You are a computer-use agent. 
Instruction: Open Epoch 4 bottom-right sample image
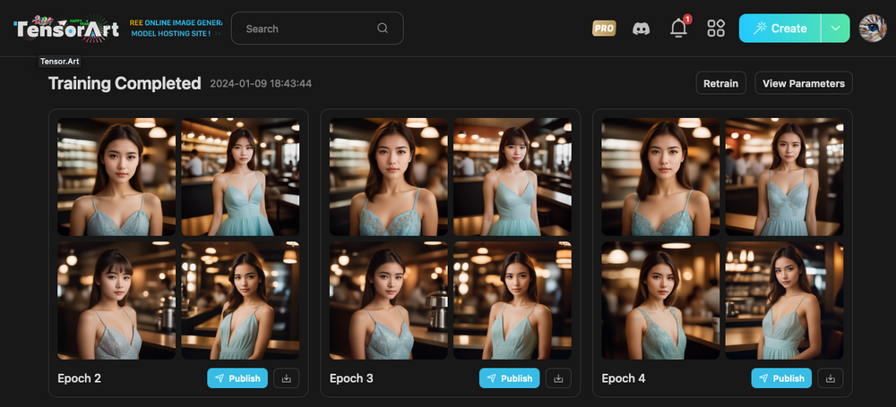[x=784, y=300]
